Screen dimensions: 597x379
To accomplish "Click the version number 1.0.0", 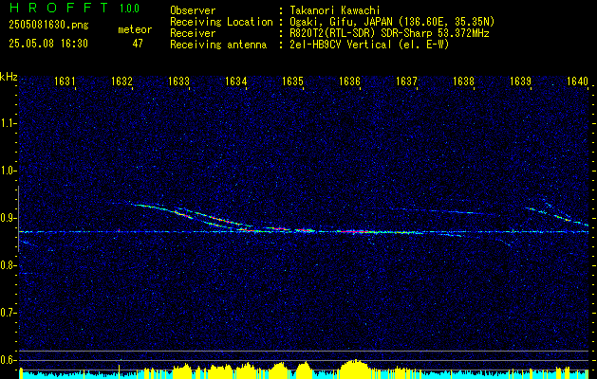I will coord(129,9).
